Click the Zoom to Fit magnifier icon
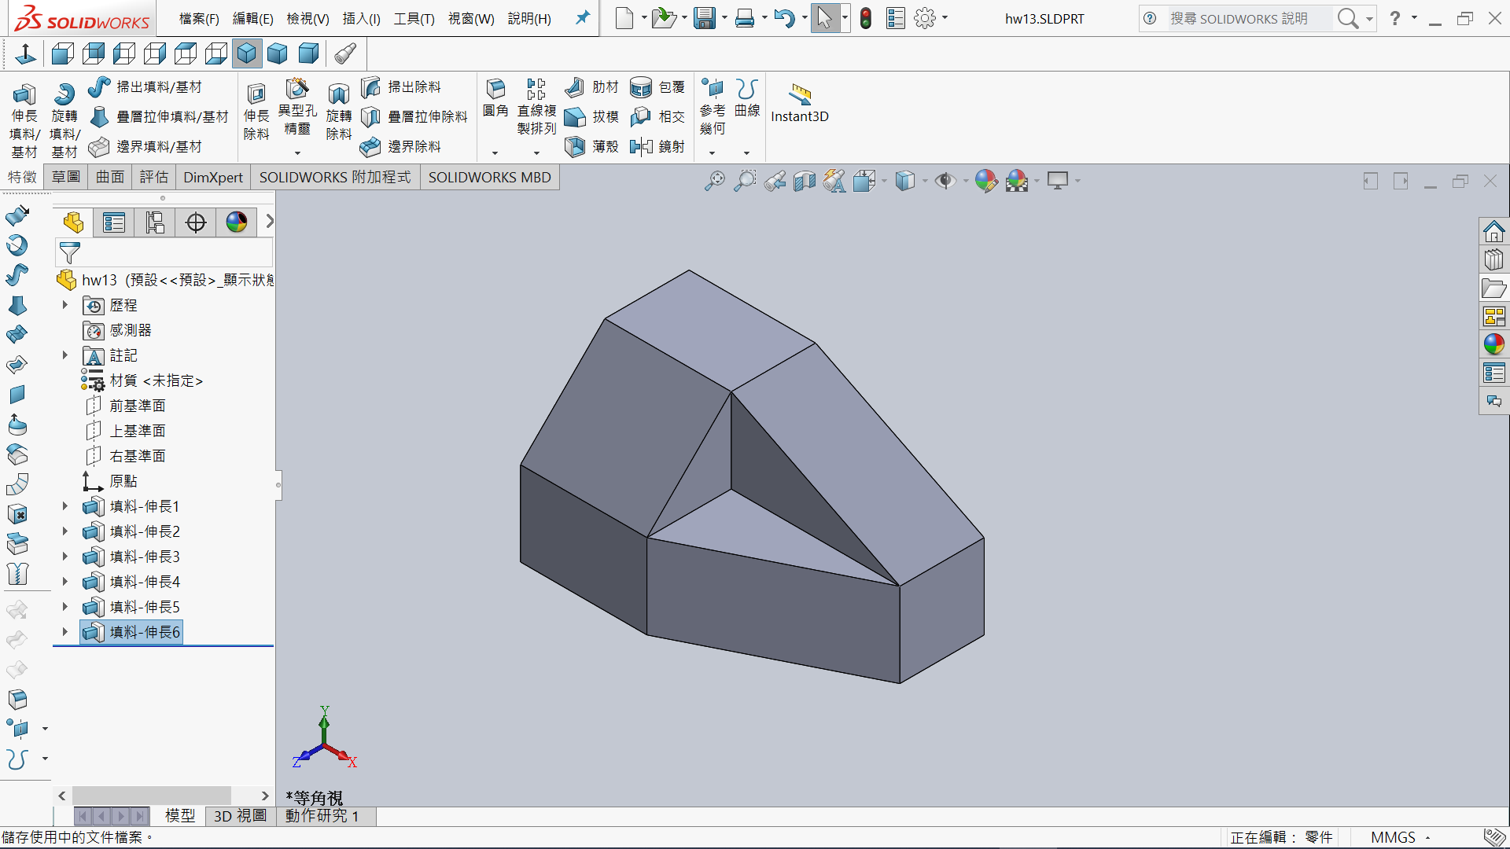The width and height of the screenshot is (1510, 849). tap(714, 182)
